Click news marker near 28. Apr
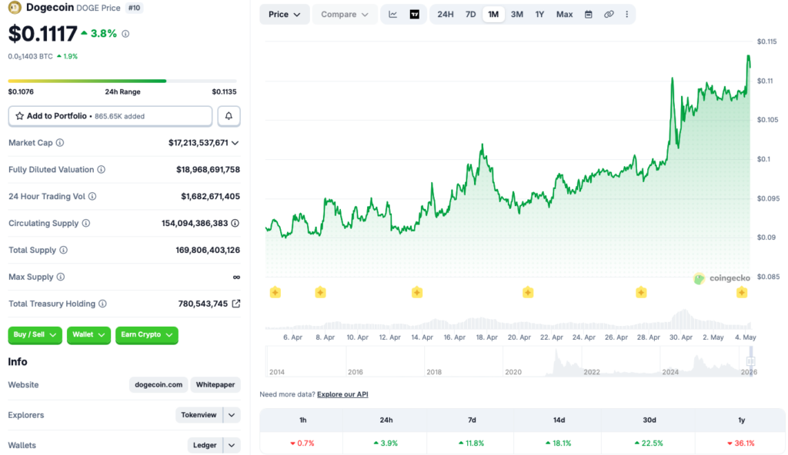 pyautogui.click(x=641, y=292)
